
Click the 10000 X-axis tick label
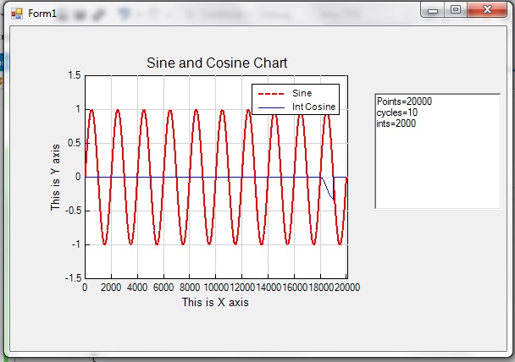tap(216, 288)
